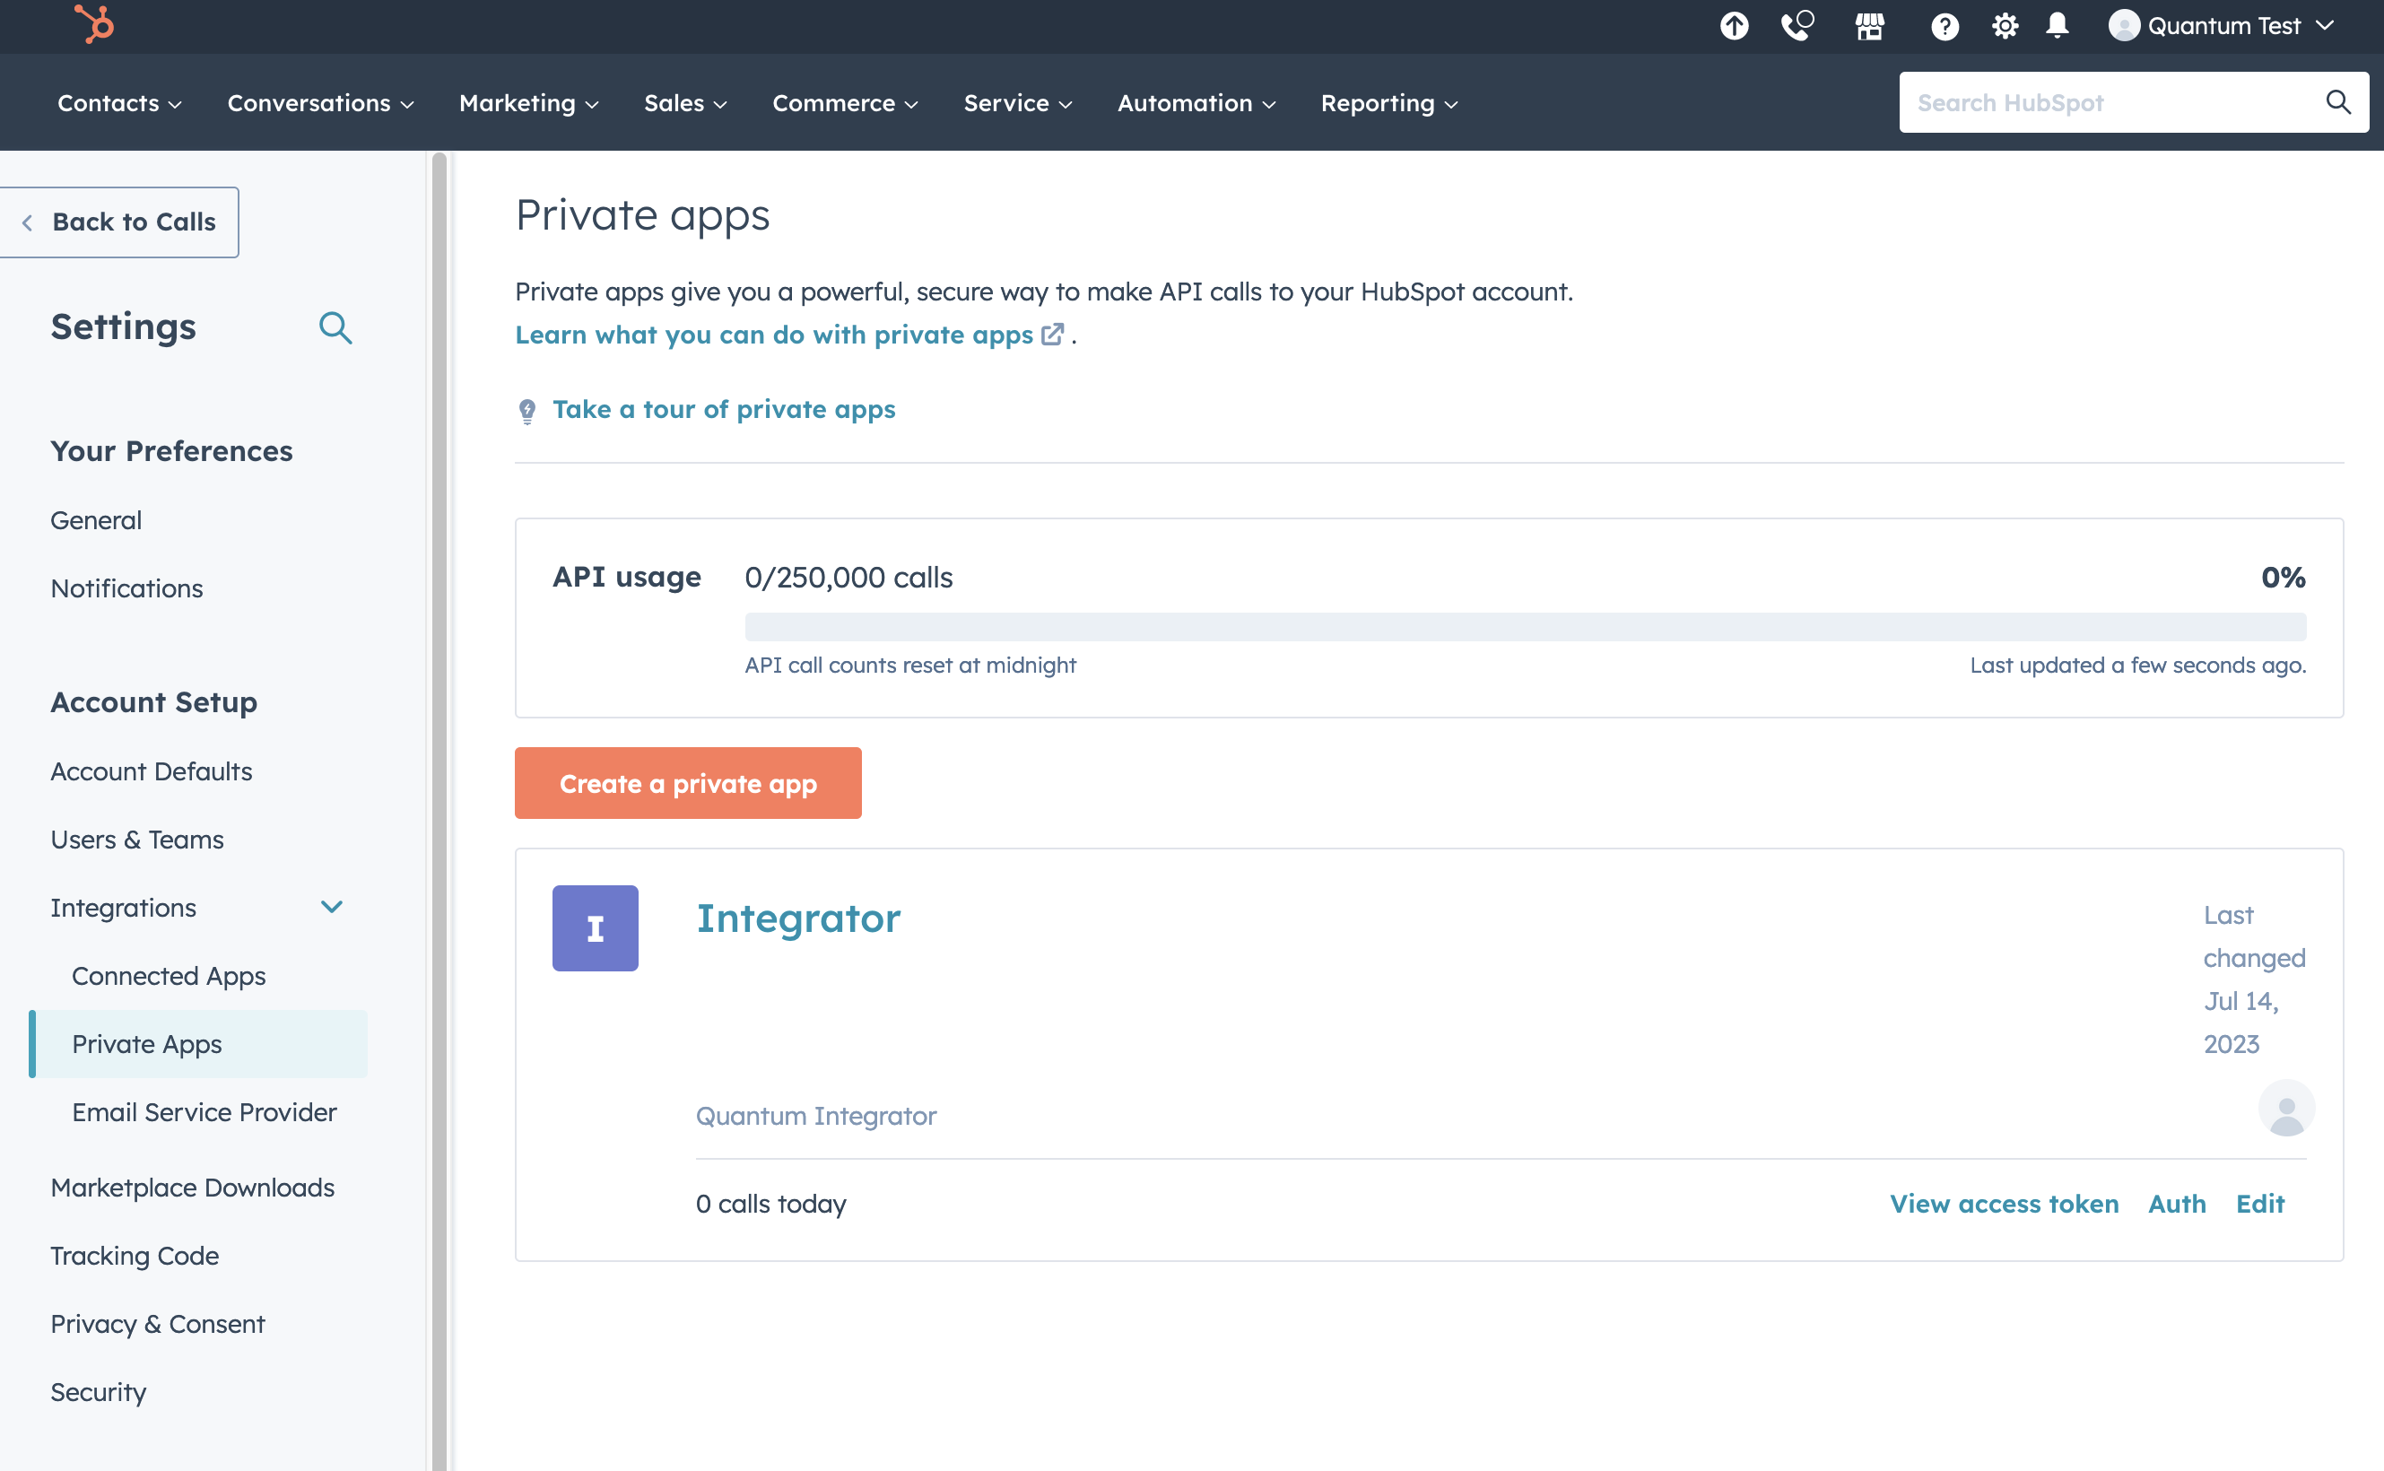The width and height of the screenshot is (2384, 1471).
Task: Open the calling phone icon
Action: pyautogui.click(x=1797, y=26)
